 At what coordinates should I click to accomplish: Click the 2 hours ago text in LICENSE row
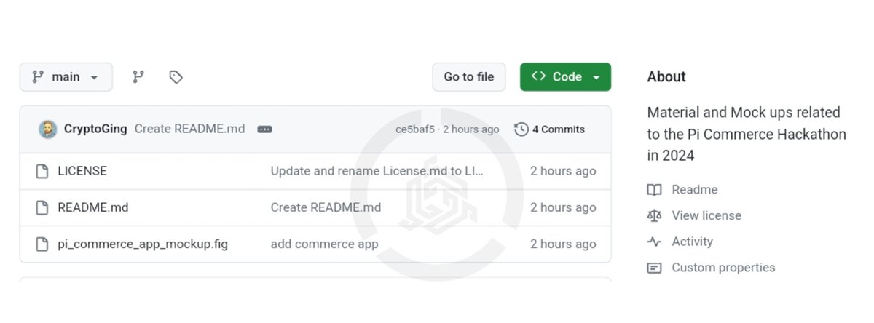[563, 171]
